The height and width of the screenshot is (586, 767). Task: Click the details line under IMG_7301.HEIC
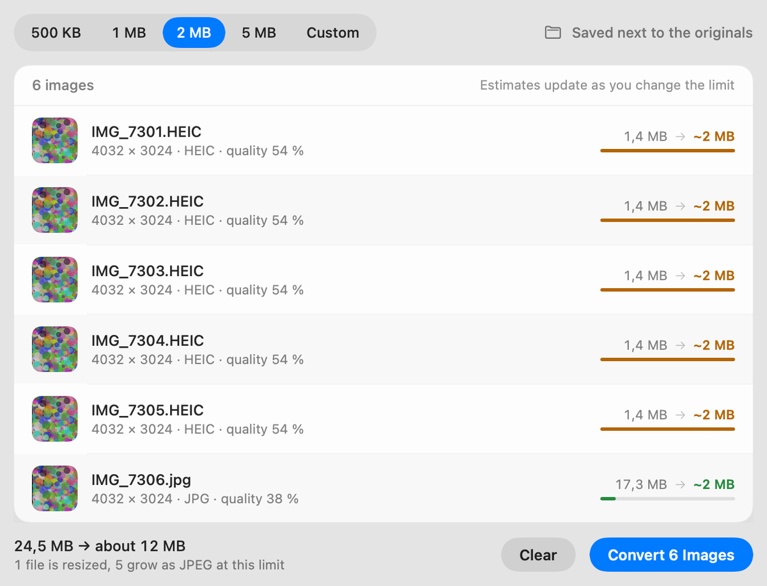click(x=198, y=151)
